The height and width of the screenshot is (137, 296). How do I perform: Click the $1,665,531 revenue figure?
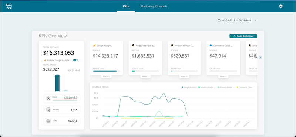point(143,56)
